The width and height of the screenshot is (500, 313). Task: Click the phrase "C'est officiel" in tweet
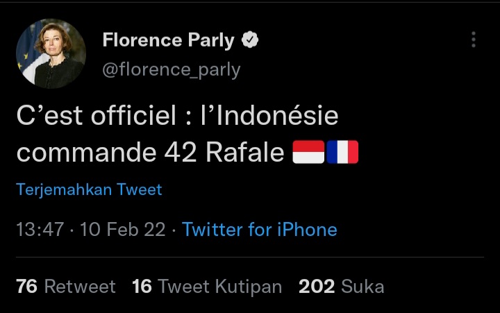pyautogui.click(x=96, y=116)
